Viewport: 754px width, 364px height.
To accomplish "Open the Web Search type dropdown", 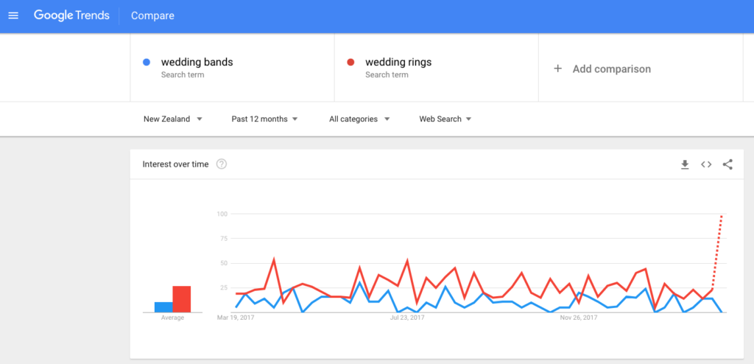I will click(445, 119).
